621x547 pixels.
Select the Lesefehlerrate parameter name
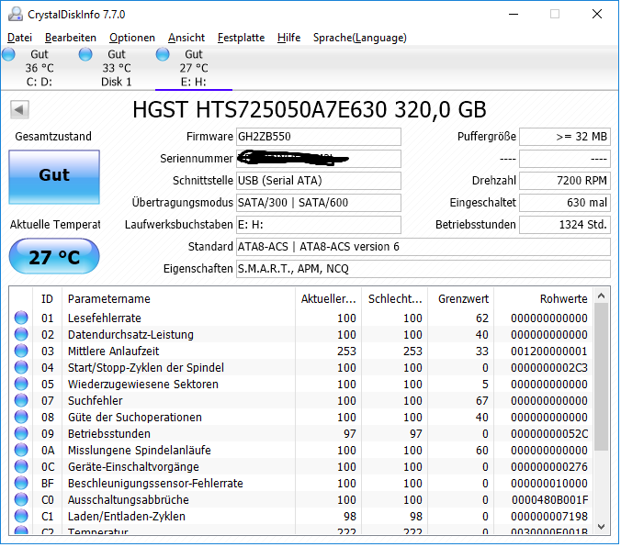[x=105, y=318]
